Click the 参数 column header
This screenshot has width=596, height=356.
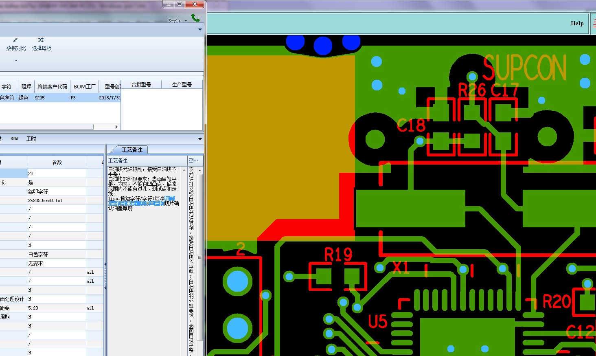point(57,162)
